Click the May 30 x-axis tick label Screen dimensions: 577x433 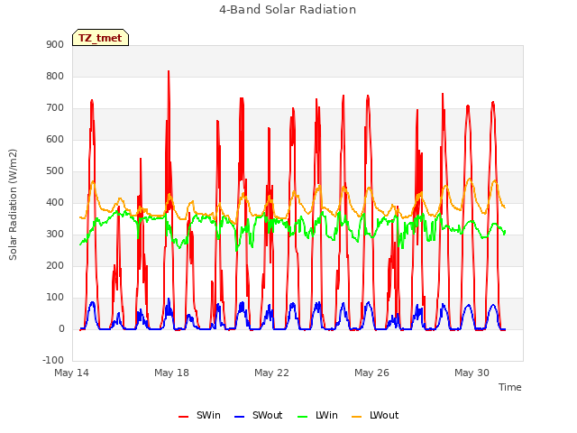[472, 373]
